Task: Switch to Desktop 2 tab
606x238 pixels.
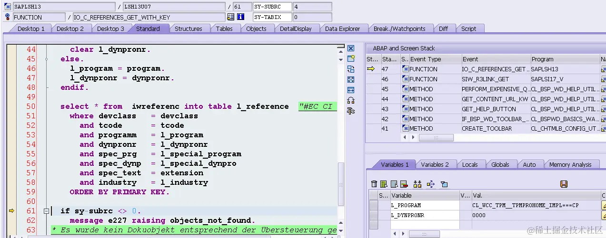Action: [x=70, y=29]
